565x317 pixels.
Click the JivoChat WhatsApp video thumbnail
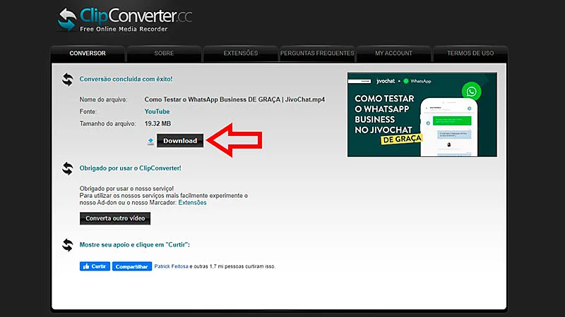(x=422, y=115)
